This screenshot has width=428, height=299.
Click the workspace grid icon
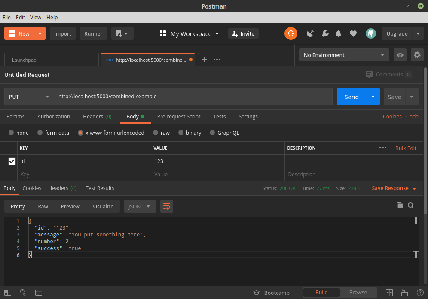pyautogui.click(x=163, y=33)
